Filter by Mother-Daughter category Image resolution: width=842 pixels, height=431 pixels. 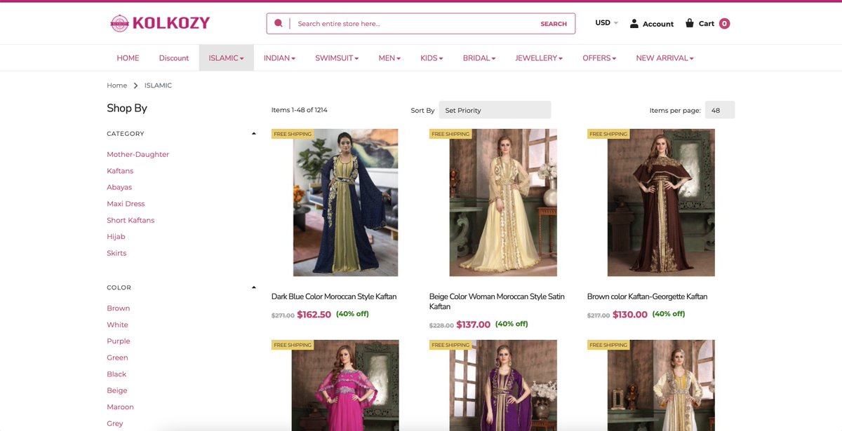pyautogui.click(x=138, y=154)
